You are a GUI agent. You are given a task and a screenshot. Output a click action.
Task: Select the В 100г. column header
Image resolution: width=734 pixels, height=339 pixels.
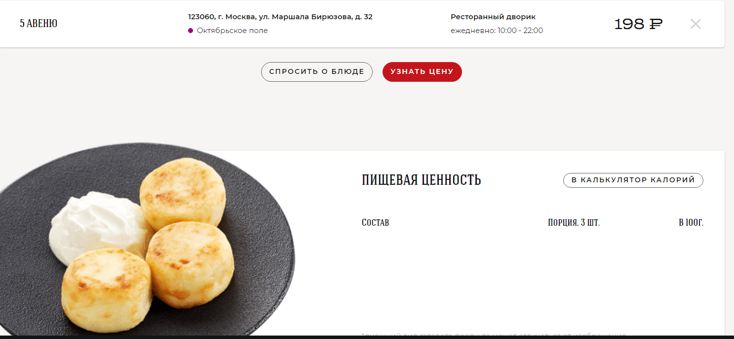tap(691, 223)
